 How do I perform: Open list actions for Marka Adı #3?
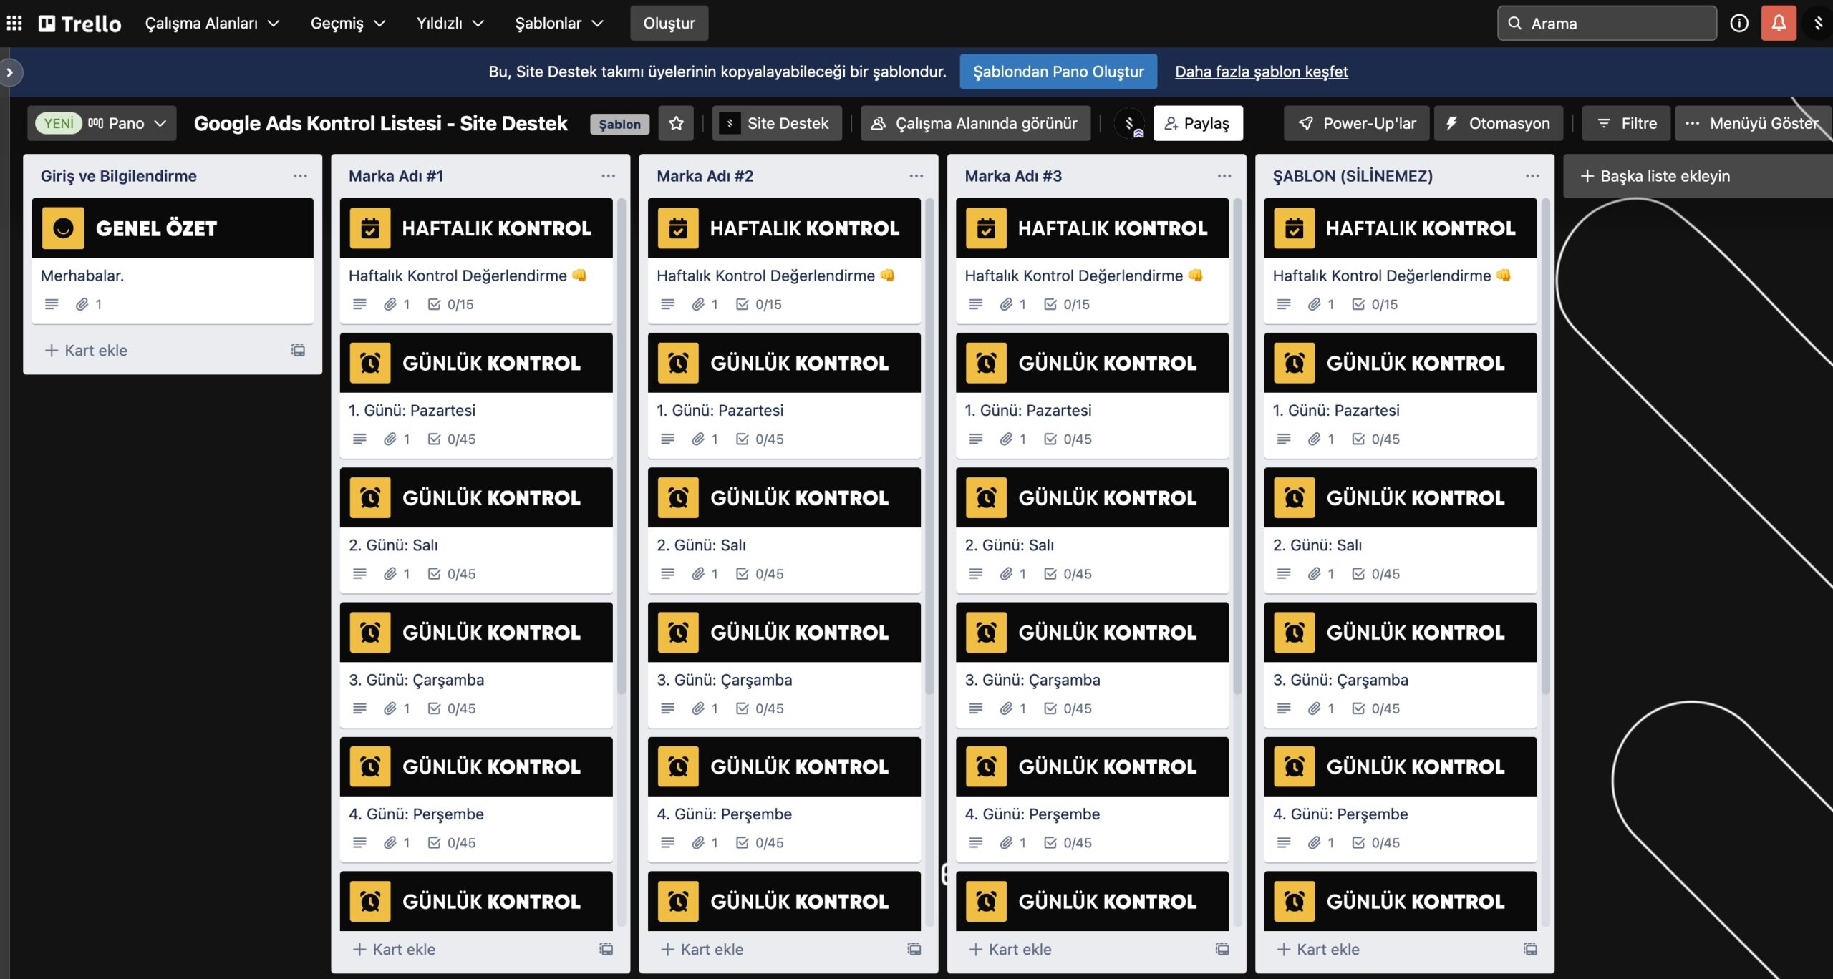tap(1224, 176)
